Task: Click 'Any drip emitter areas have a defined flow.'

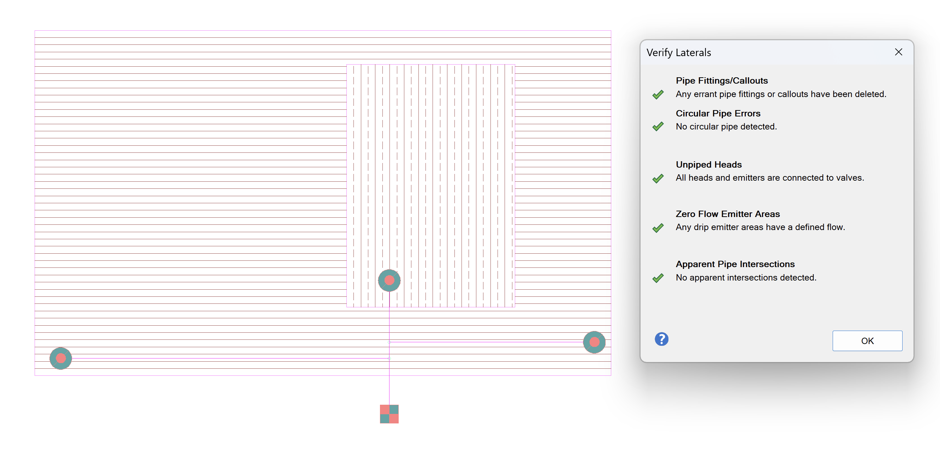Action: 760,227
